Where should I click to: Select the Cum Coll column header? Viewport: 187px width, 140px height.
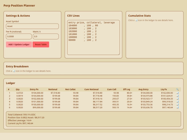click(x=112, y=90)
